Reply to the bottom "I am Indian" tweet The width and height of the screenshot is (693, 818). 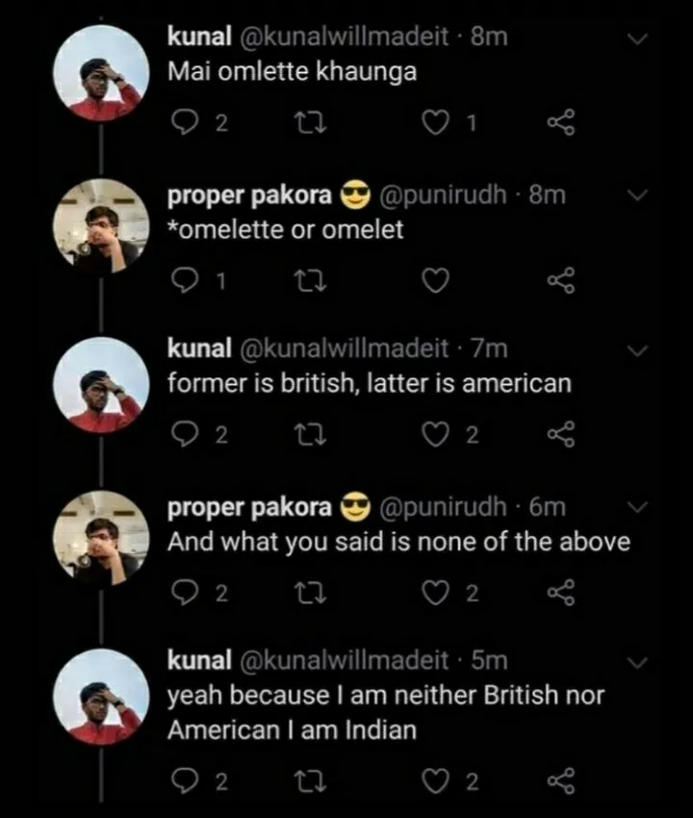[187, 780]
